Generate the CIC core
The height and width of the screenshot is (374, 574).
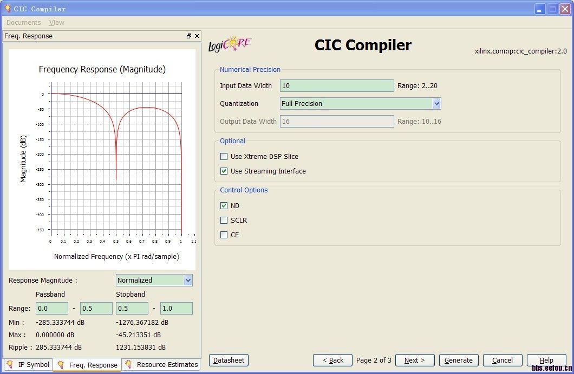pyautogui.click(x=459, y=360)
